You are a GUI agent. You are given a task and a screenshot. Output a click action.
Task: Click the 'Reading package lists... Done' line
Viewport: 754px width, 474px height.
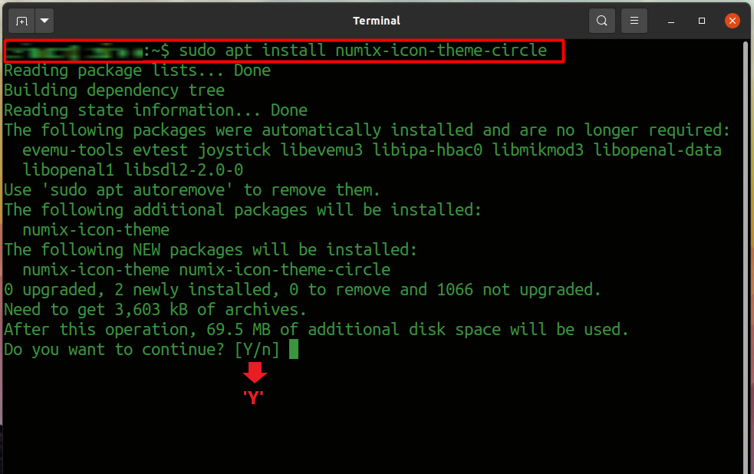click(x=137, y=71)
